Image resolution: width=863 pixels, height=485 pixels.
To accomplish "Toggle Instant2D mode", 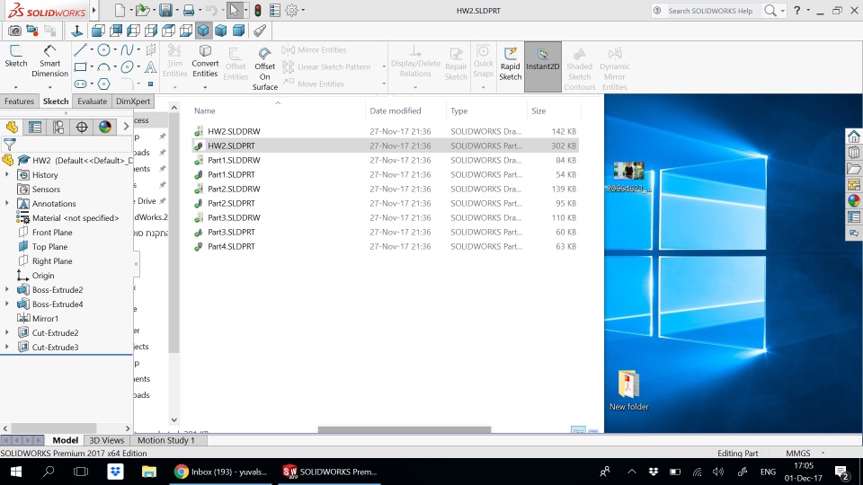I will point(543,66).
